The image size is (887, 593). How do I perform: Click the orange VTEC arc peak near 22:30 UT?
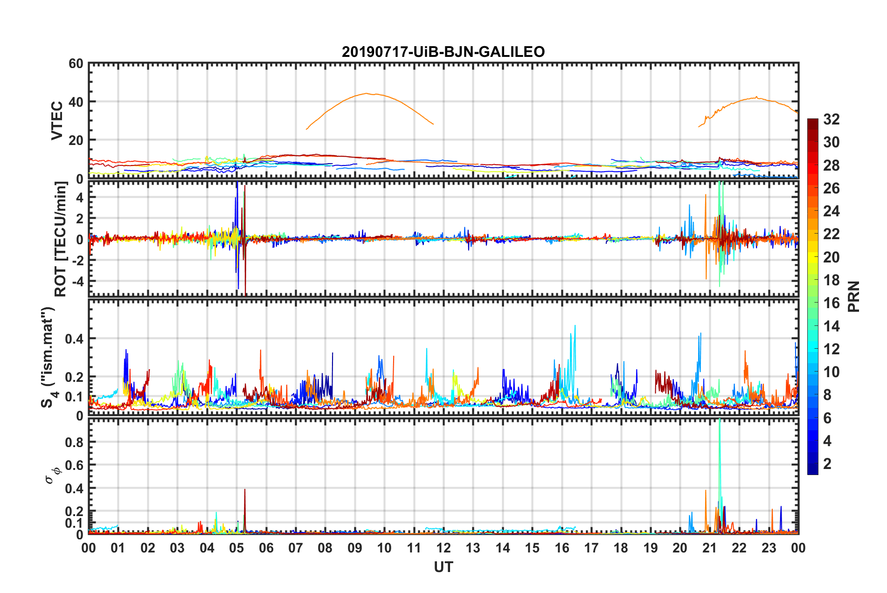click(756, 97)
